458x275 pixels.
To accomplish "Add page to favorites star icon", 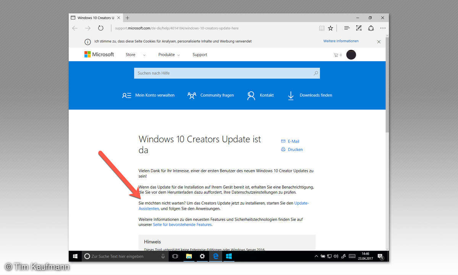I will tap(331, 28).
